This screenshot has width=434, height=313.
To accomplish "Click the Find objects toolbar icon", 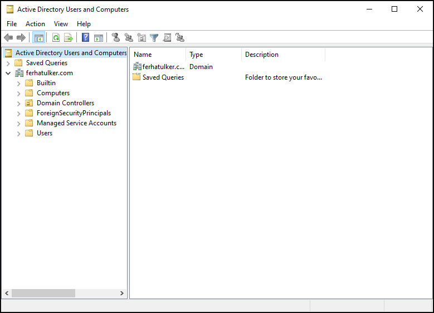I will tap(167, 38).
